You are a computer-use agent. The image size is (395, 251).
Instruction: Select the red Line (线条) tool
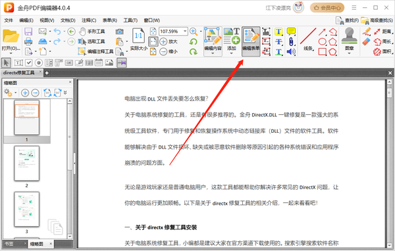click(308, 39)
